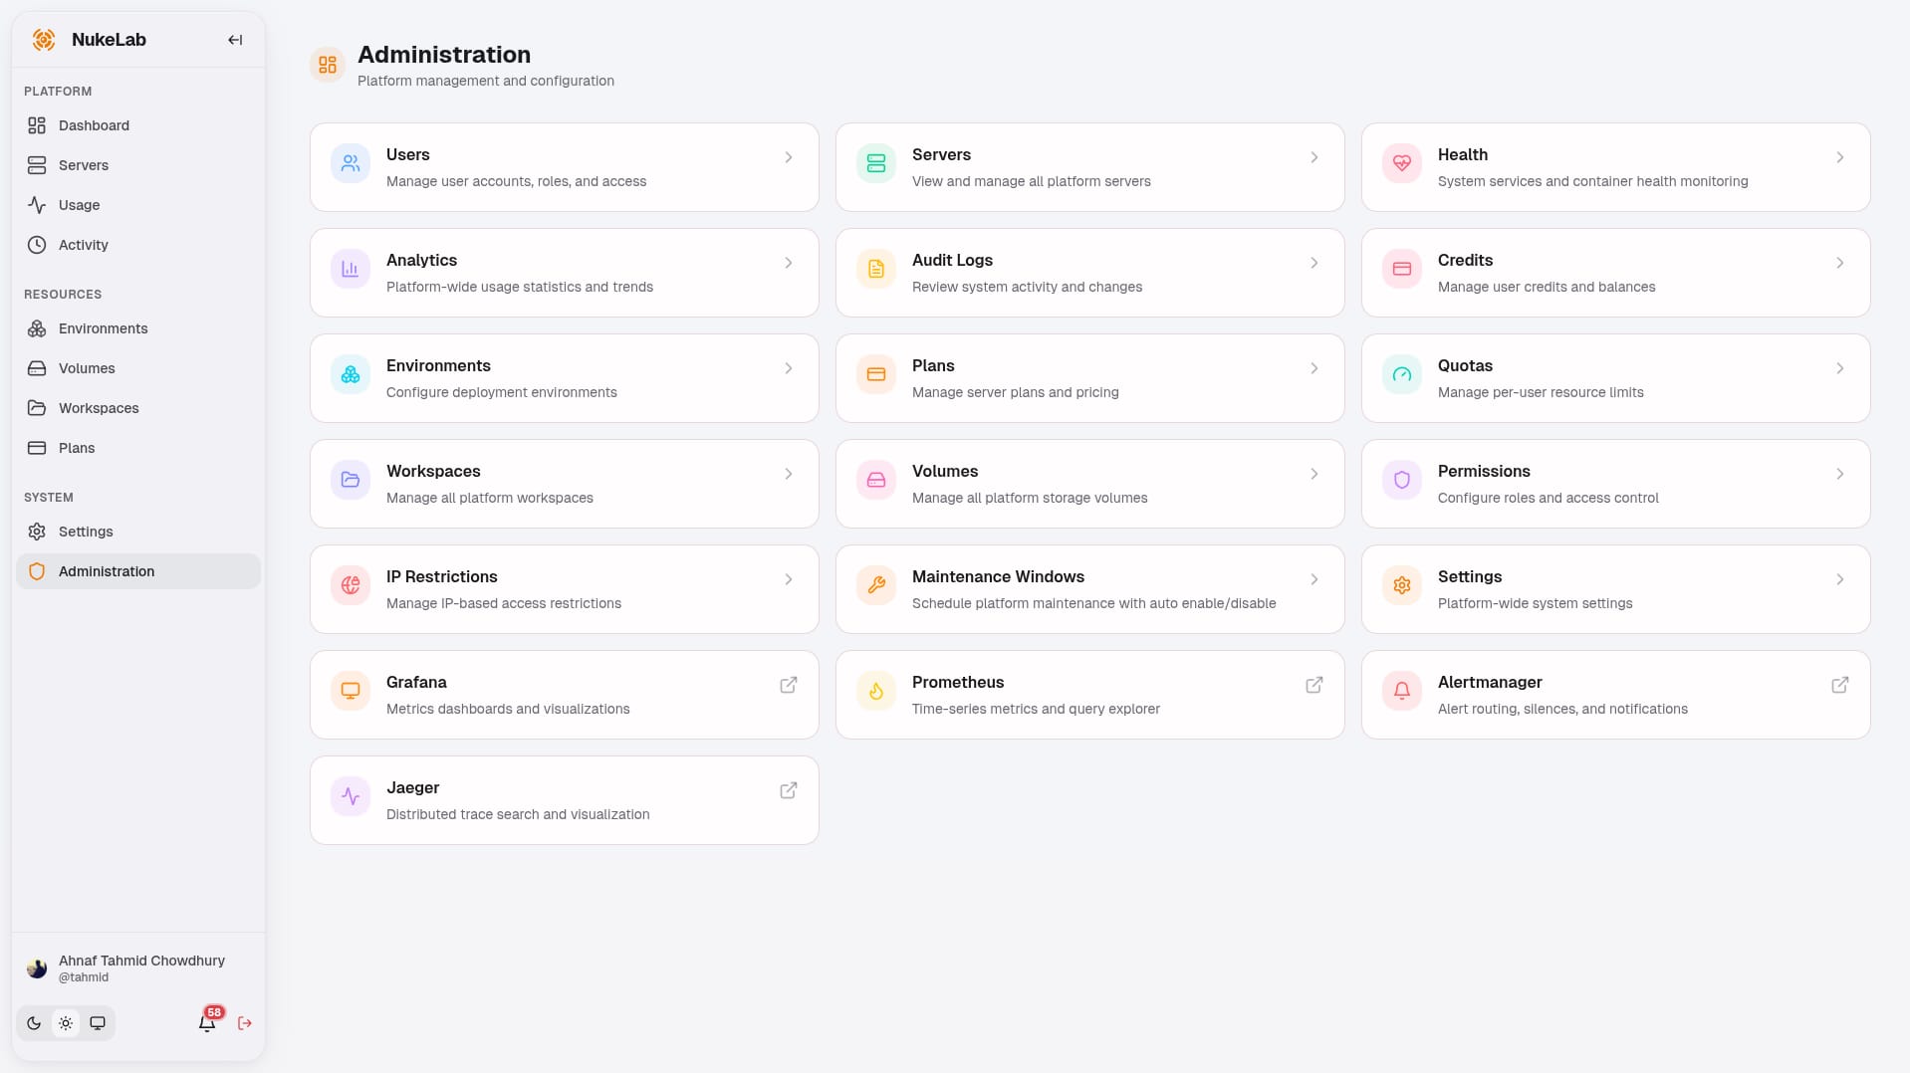Image resolution: width=1910 pixels, height=1073 pixels.
Task: Click the Prometheus flame icon
Action: 876,691
